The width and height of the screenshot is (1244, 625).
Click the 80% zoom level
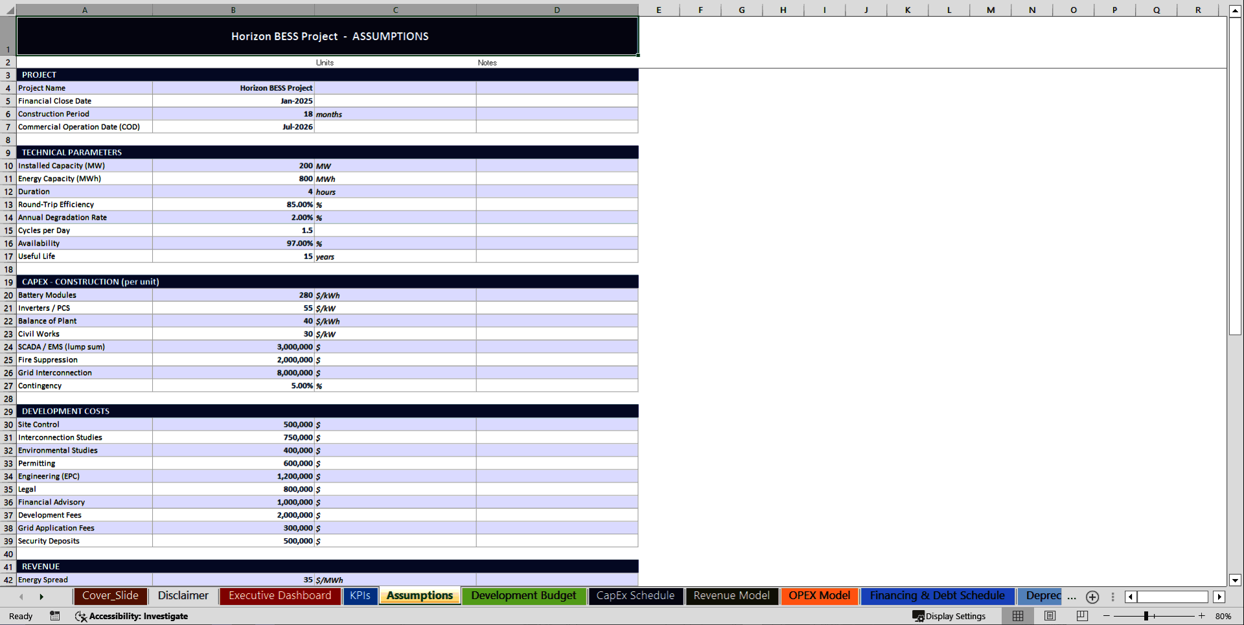pyautogui.click(x=1224, y=616)
